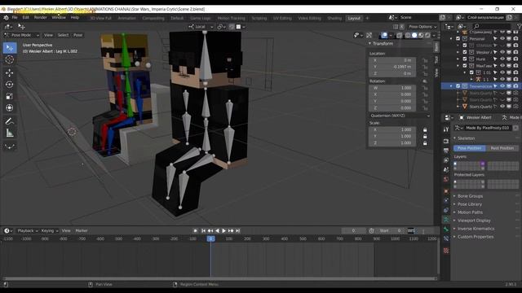
Task: Switch to the UV Editing workspace tab
Action: click(282, 18)
